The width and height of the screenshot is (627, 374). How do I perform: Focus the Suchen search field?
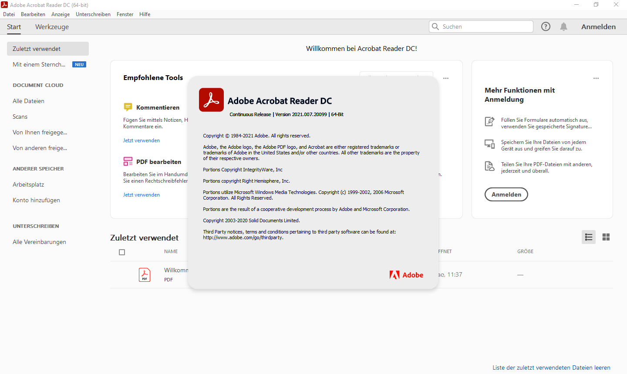[481, 27]
